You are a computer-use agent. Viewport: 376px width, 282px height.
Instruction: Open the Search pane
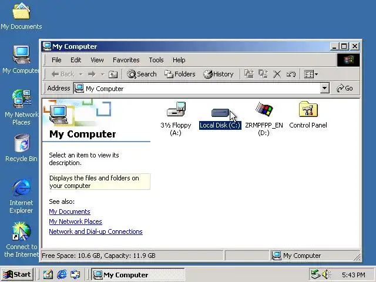142,74
